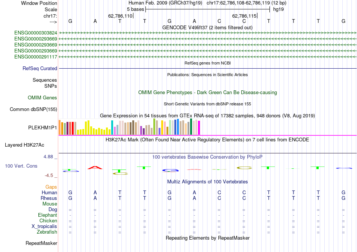Click the 62,786,110 position marker
The image size is (357, 252).
[120, 16]
